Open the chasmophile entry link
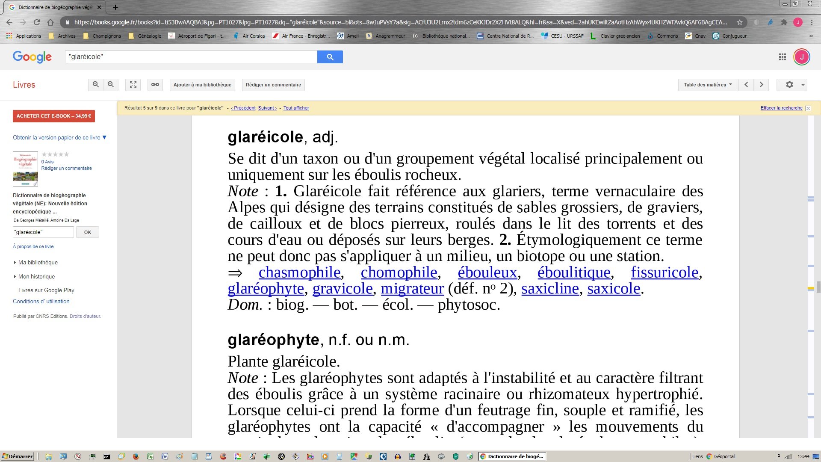The height and width of the screenshot is (462, 821). click(x=299, y=272)
